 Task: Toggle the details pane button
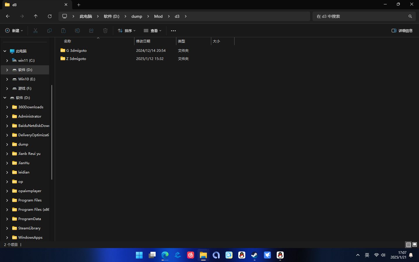click(402, 31)
